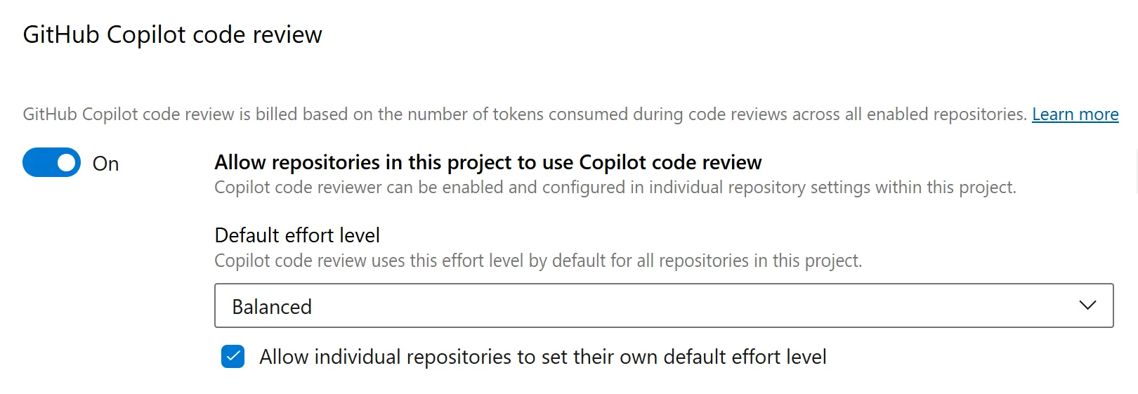Image resolution: width=1138 pixels, height=394 pixels.
Task: Click the billing description about tokens consumed
Action: (525, 114)
